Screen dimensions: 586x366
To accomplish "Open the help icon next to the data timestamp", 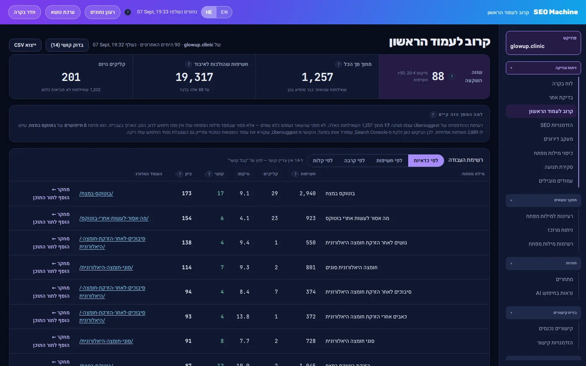I will 128,12.
